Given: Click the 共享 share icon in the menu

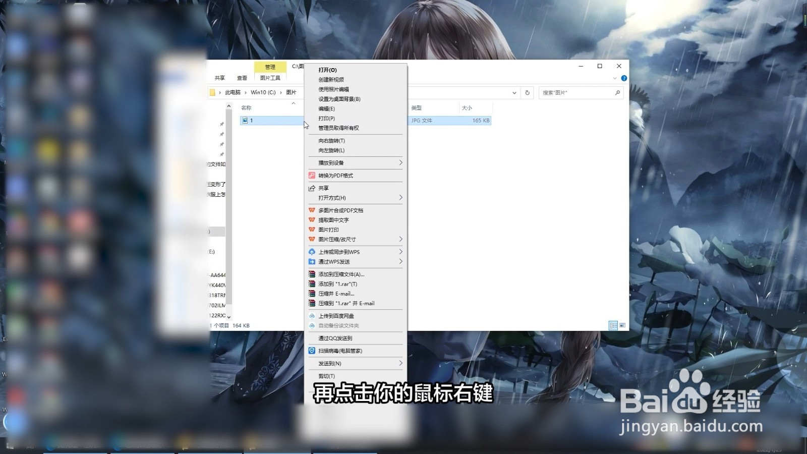Looking at the screenshot, I should tap(312, 188).
